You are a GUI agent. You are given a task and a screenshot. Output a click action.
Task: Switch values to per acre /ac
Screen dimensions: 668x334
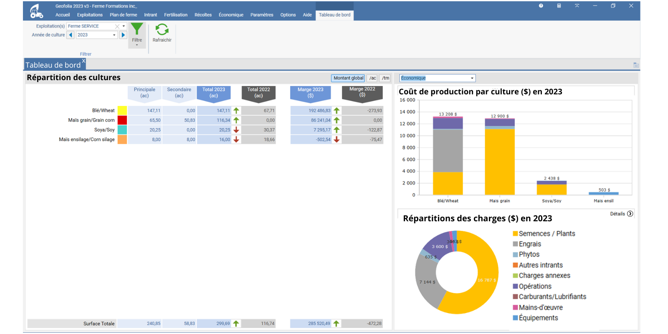point(373,78)
